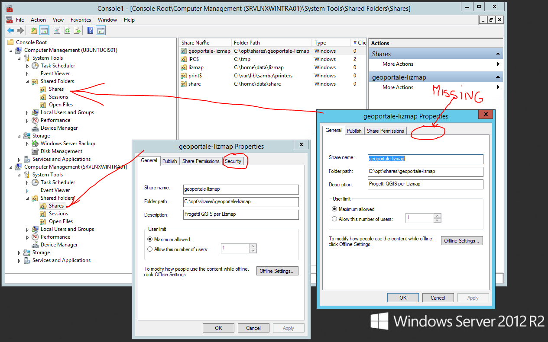Toggle the Show/Hide Console Tree toolbar icon
This screenshot has height=342, width=548.
44,30
